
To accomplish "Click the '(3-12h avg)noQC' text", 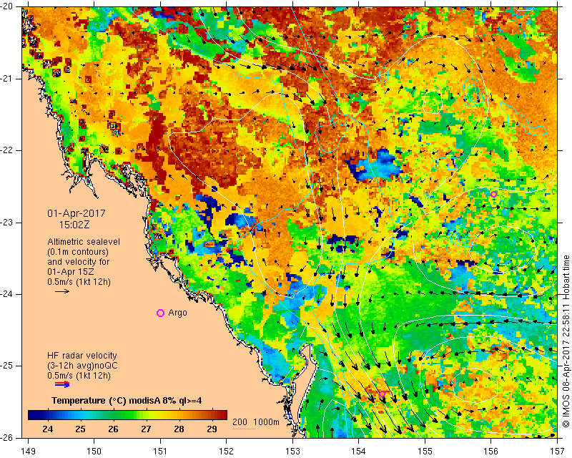I will [x=82, y=366].
